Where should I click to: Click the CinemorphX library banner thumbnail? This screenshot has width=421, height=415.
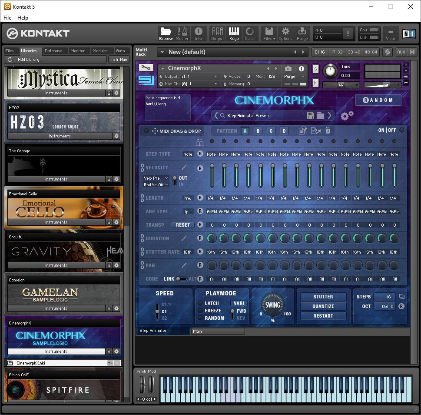(x=63, y=338)
